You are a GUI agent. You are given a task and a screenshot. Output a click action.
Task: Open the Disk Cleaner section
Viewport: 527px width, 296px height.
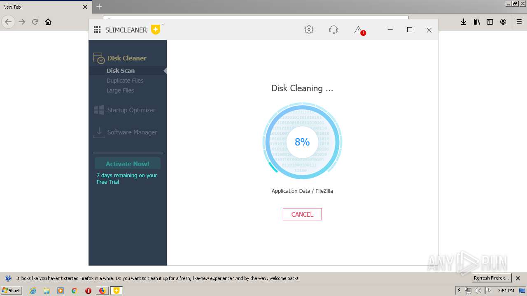127,58
